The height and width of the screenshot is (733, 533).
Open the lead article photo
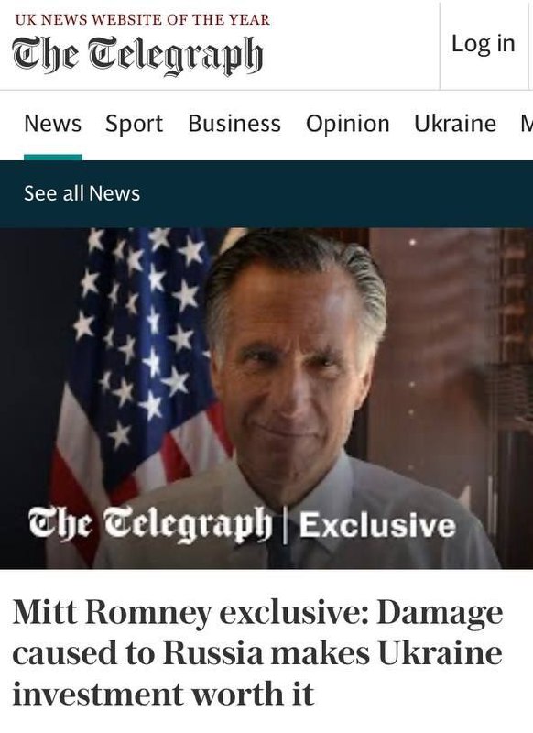pyautogui.click(x=266, y=399)
